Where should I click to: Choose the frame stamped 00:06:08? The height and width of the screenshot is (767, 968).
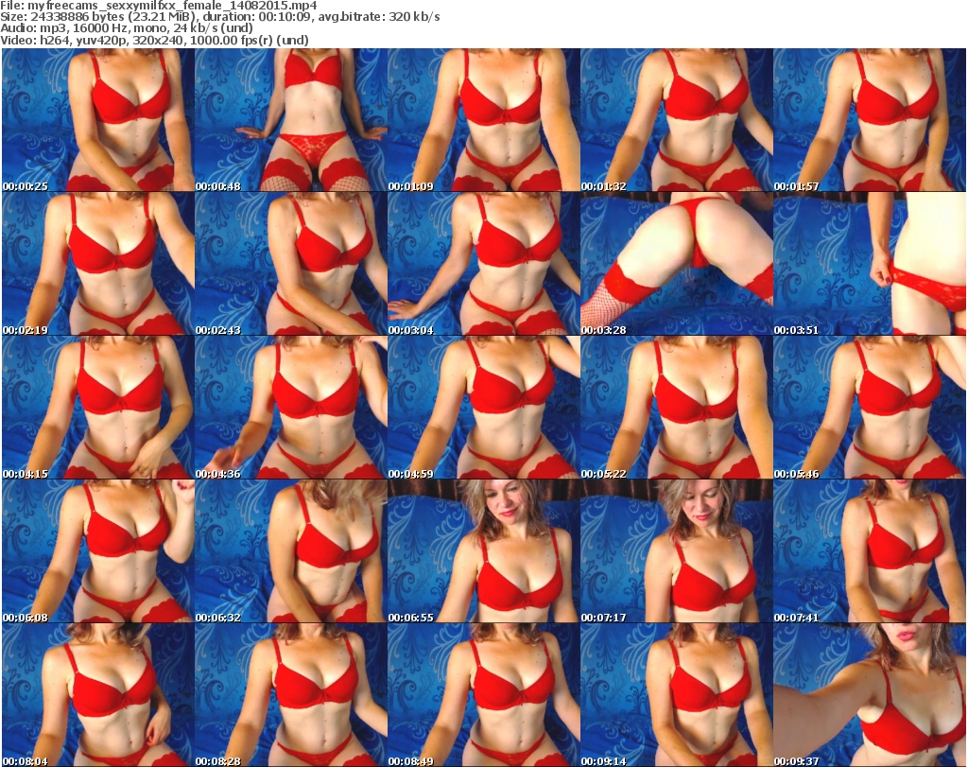pos(98,551)
